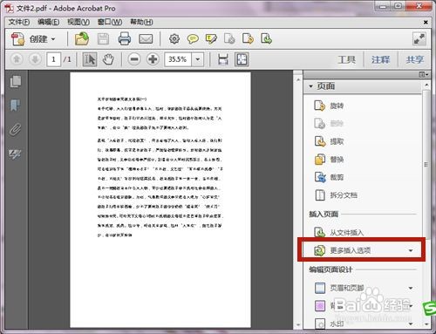Go to previous page arrow
Viewport: 436px width, 334px height.
pyautogui.click(x=17, y=59)
